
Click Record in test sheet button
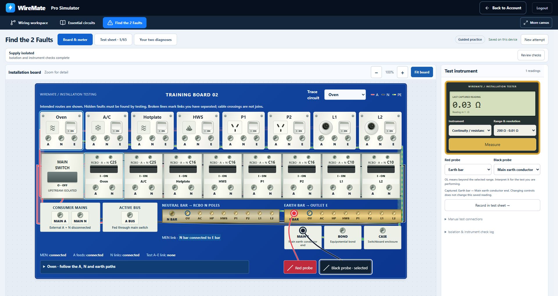point(492,205)
